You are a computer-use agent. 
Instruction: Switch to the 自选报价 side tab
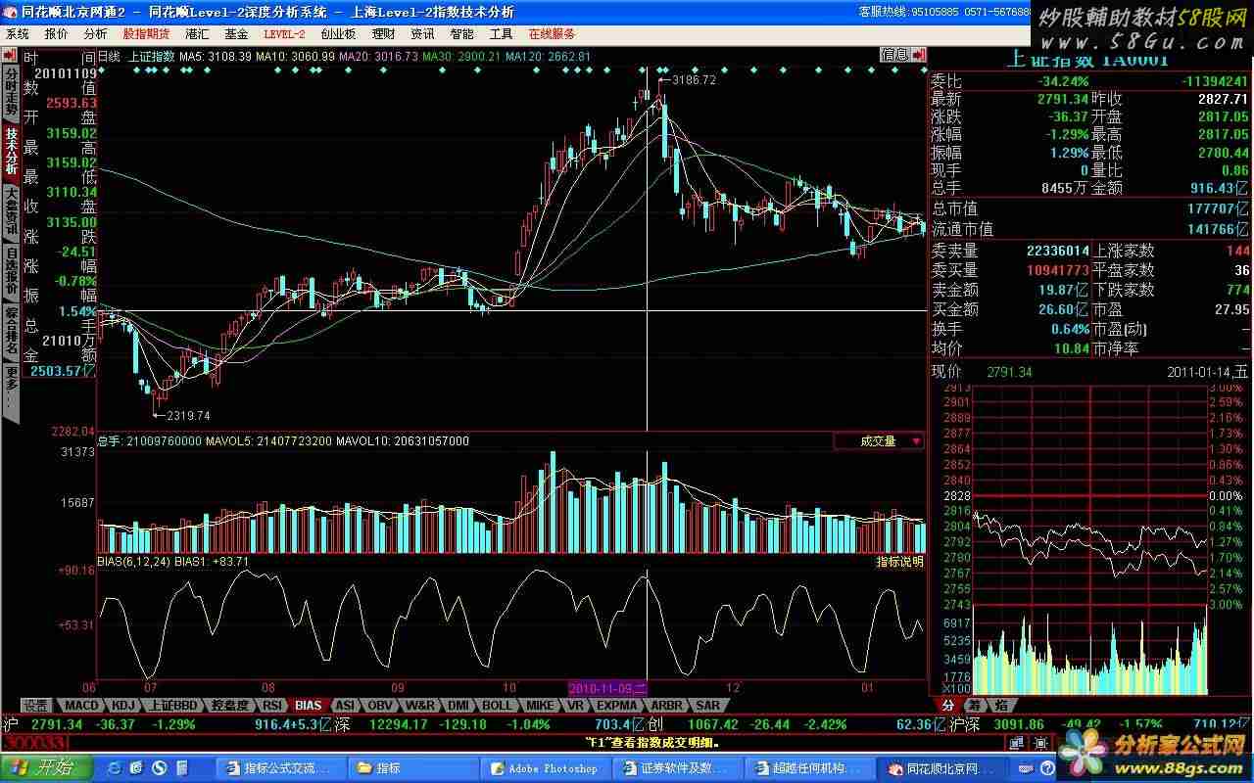(x=11, y=273)
